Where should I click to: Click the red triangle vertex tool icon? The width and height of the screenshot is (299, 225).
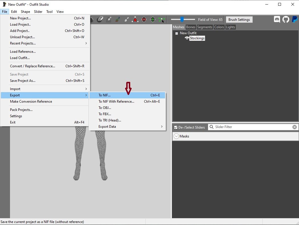tap(135, 20)
